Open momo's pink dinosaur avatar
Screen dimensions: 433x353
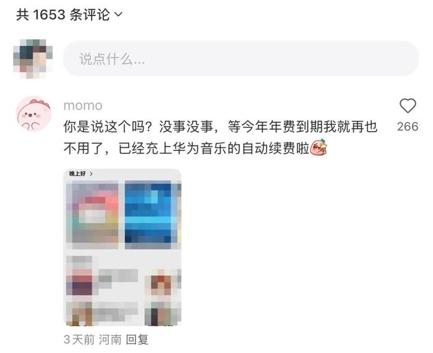(x=33, y=113)
